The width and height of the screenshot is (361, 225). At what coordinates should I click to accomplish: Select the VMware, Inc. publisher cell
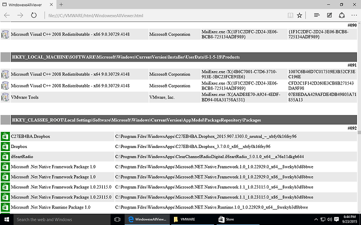coord(175,97)
